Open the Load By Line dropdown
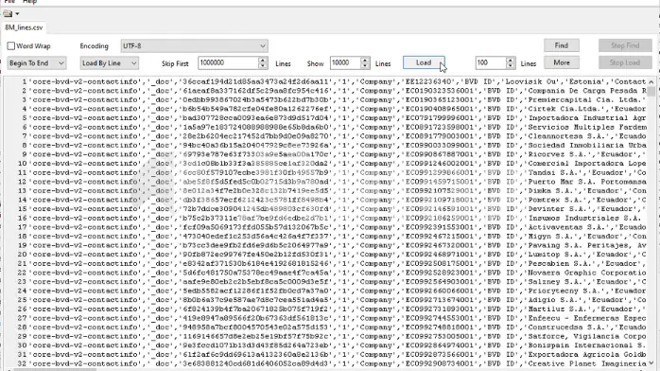Viewport: 660px width, 371px height. [x=110, y=63]
